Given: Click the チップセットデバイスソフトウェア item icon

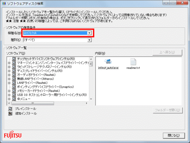Looking at the screenshot, I should pos(14,59).
